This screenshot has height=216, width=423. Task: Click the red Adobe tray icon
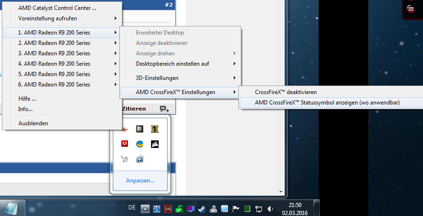(x=124, y=144)
